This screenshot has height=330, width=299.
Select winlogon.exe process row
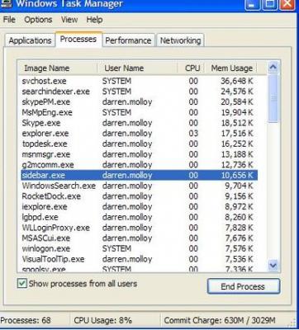click(139, 248)
